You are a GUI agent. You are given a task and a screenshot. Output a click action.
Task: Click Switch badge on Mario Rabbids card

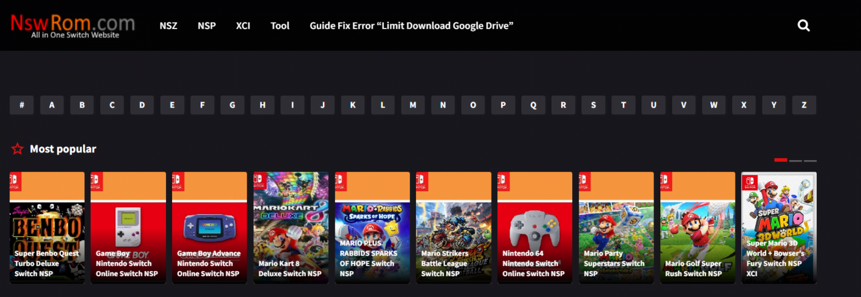[x=341, y=182]
